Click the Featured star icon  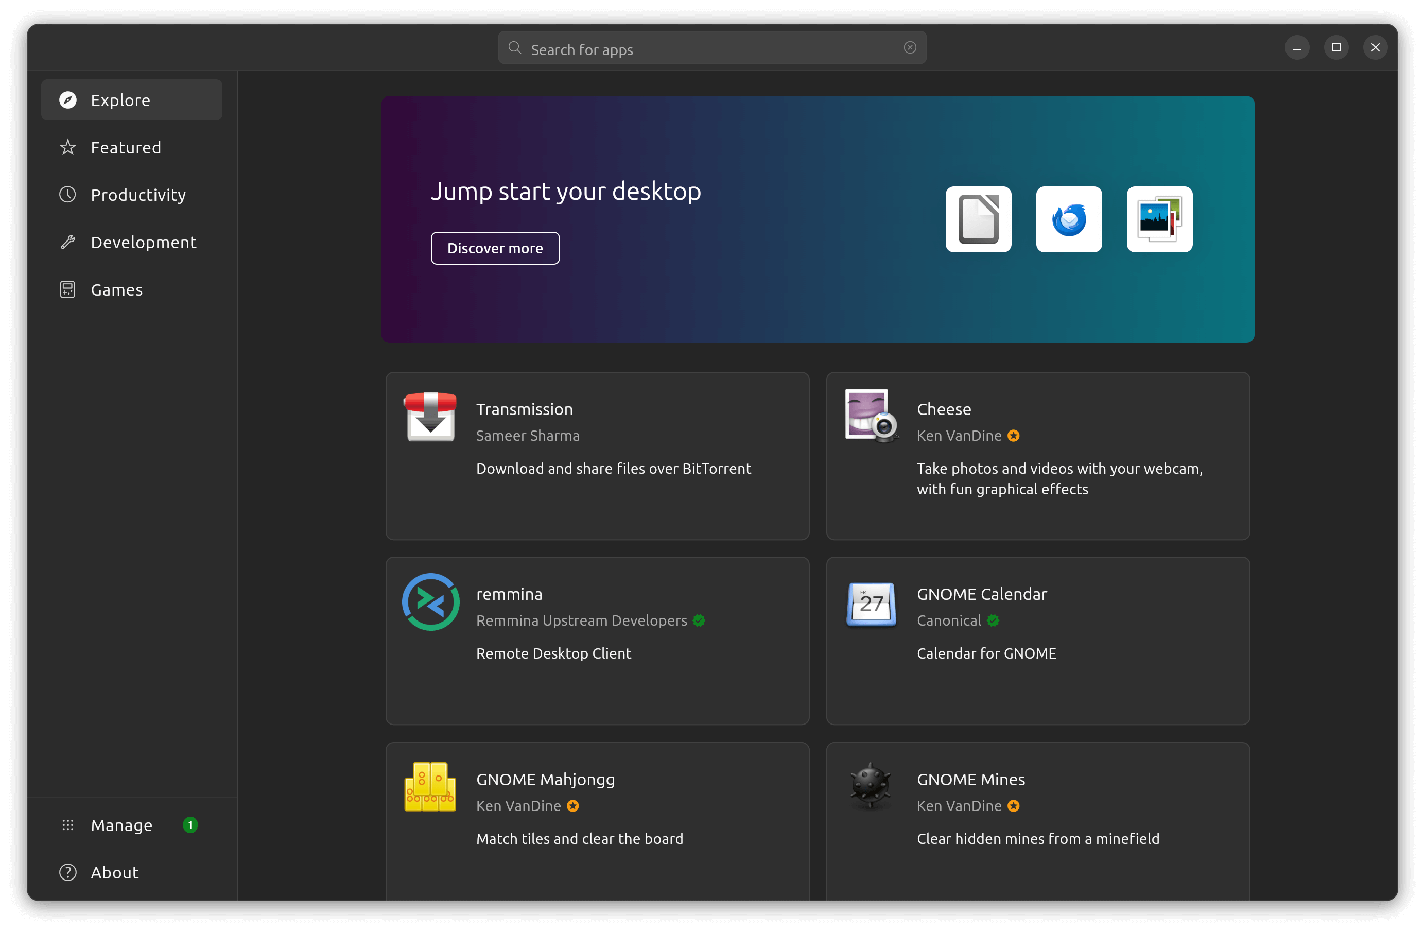pos(67,147)
